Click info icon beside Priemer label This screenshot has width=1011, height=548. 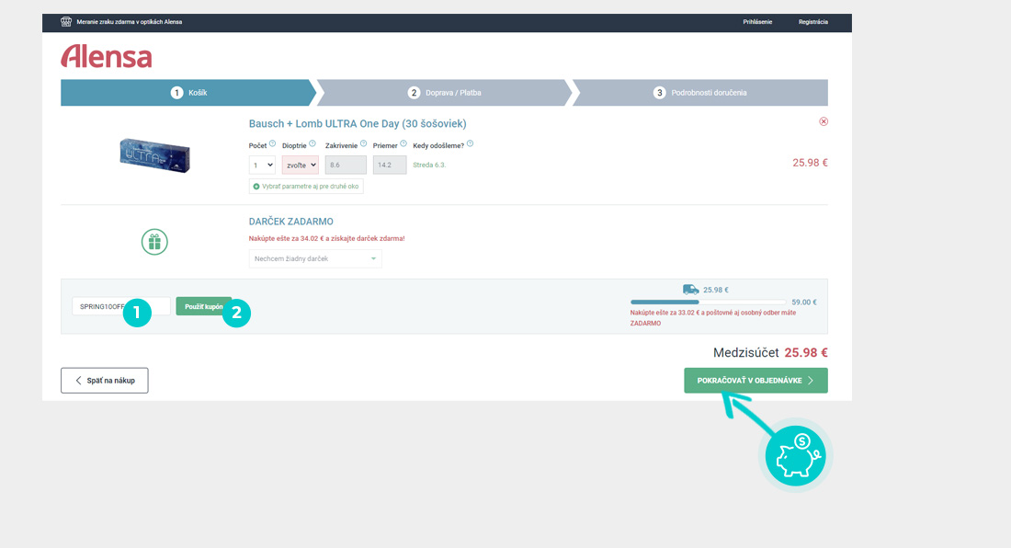point(403,143)
